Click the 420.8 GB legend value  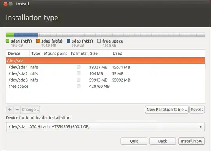(x=109, y=46)
